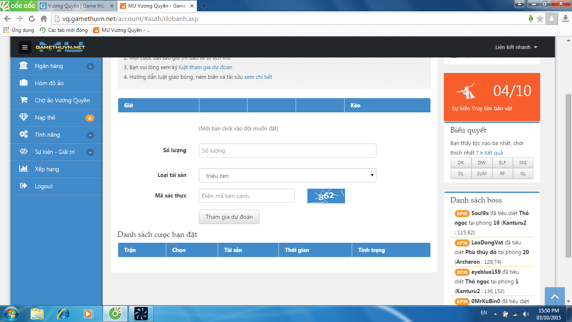Click the Hòm đồ ảo briefcase icon

coord(24,83)
